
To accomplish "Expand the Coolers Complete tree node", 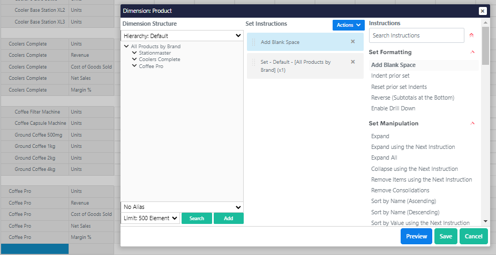I will [134, 59].
